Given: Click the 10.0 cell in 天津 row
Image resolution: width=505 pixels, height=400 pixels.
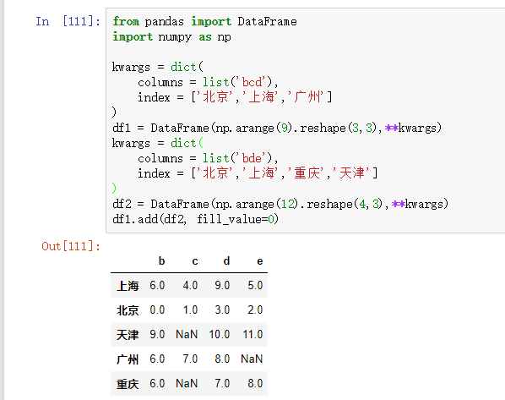Looking at the screenshot, I should tap(220, 335).
